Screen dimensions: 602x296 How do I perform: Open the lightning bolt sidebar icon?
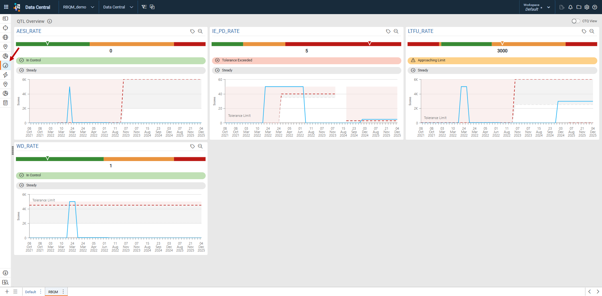pos(5,75)
